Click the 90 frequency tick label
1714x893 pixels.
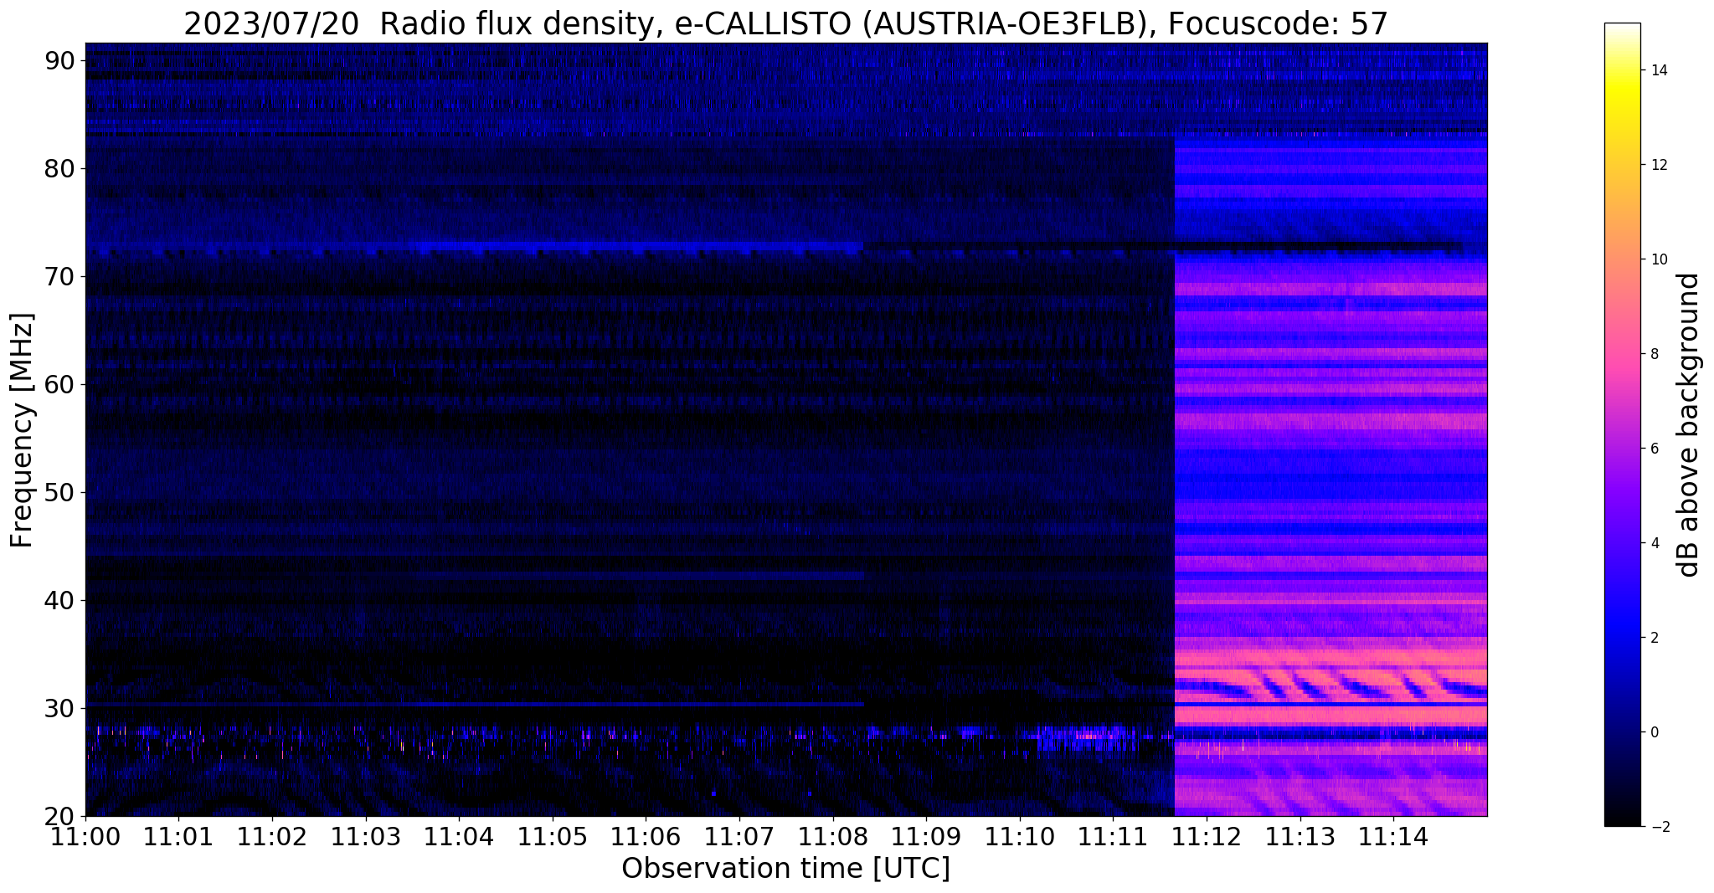[x=59, y=60]
